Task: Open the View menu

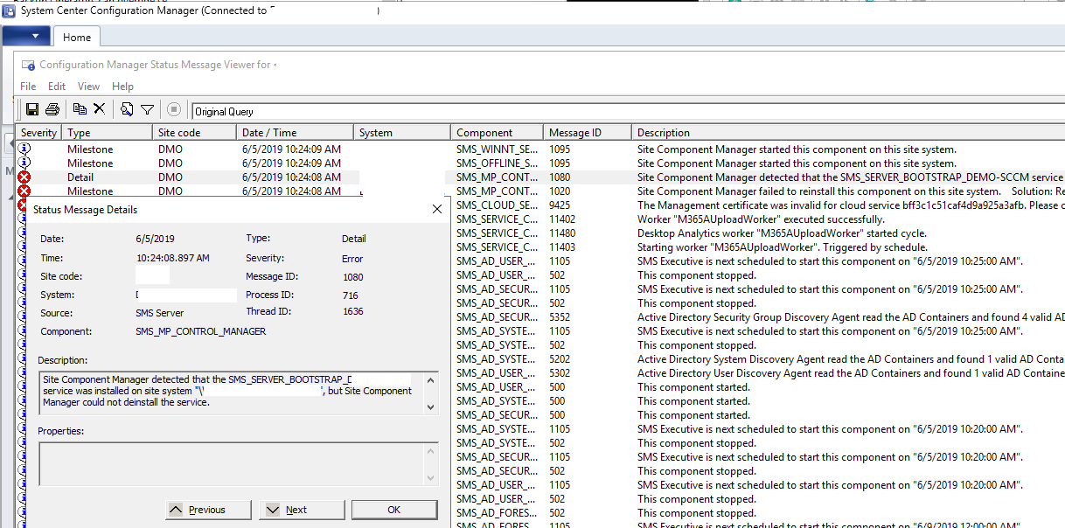Action: point(88,87)
